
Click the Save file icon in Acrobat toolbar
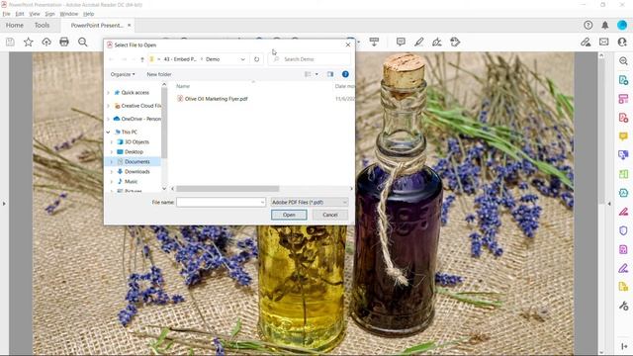point(10,42)
